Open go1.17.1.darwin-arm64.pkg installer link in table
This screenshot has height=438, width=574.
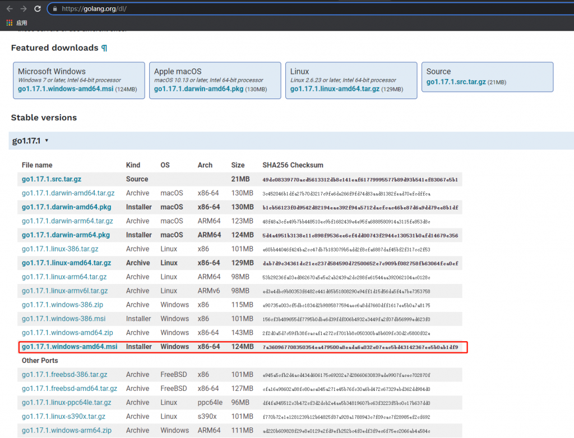[x=66, y=235]
